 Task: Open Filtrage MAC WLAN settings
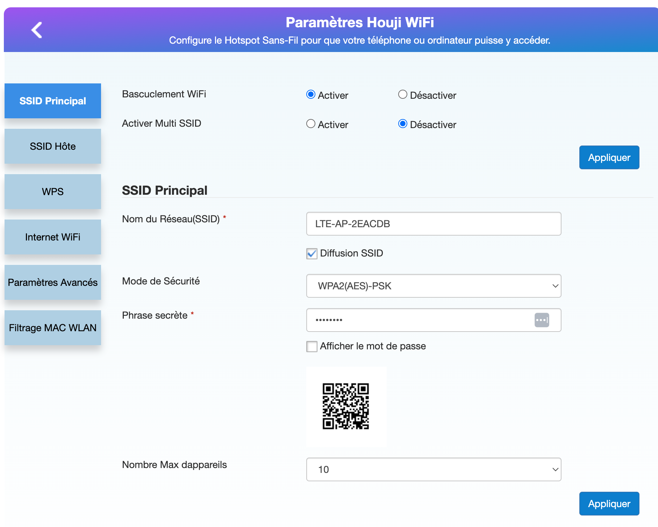pyautogui.click(x=53, y=328)
